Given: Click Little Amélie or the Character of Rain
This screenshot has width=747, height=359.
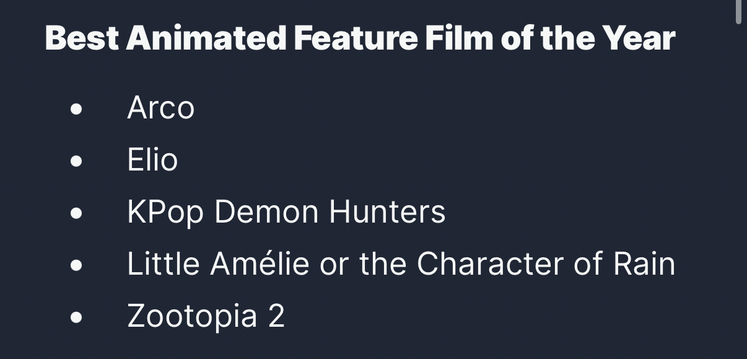Looking at the screenshot, I should click(x=401, y=264).
